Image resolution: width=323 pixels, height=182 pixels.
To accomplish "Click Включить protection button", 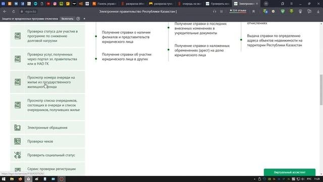I will point(67,19).
